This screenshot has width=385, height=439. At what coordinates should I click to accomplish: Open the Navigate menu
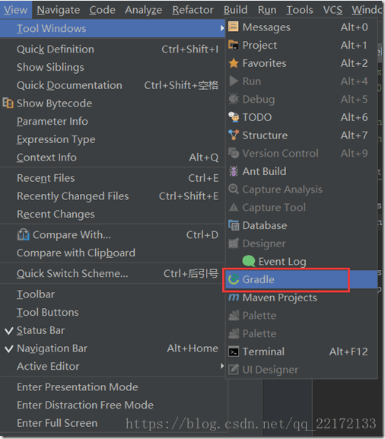coord(59,10)
